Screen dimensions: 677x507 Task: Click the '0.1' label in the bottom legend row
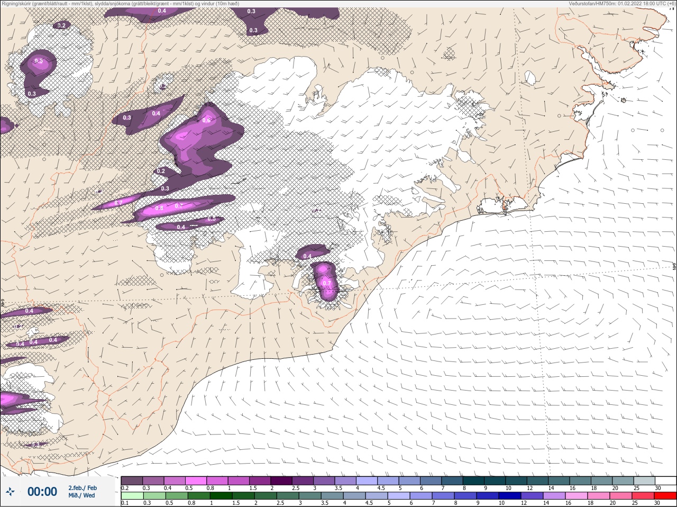125,503
